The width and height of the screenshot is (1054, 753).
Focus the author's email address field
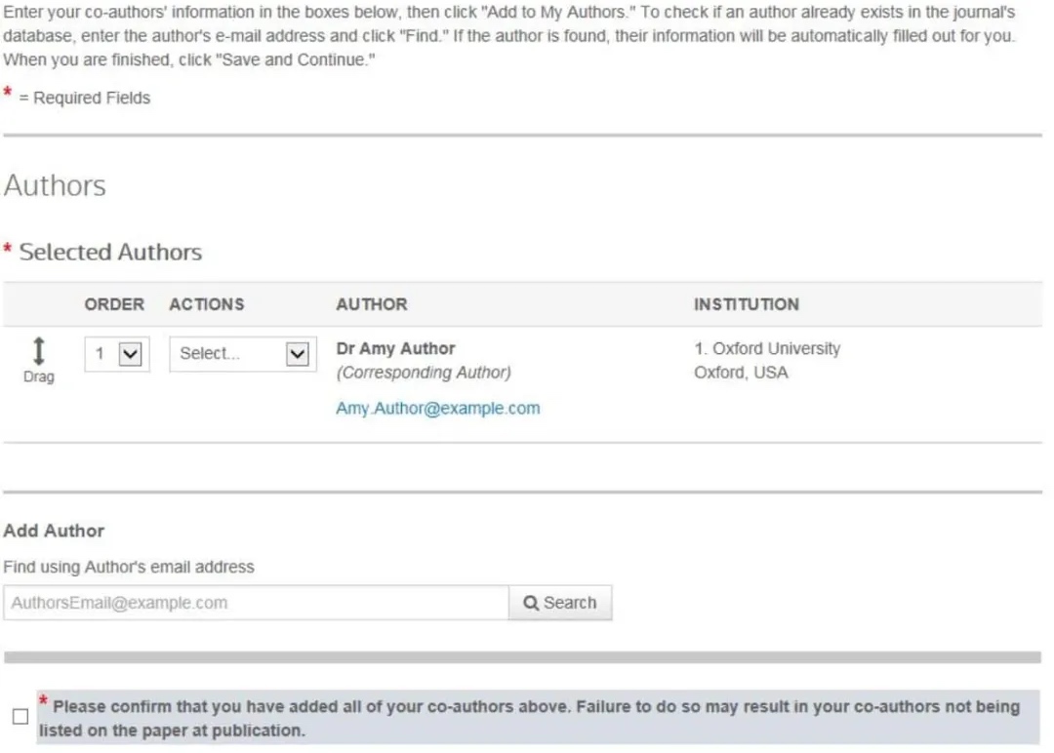pos(256,603)
